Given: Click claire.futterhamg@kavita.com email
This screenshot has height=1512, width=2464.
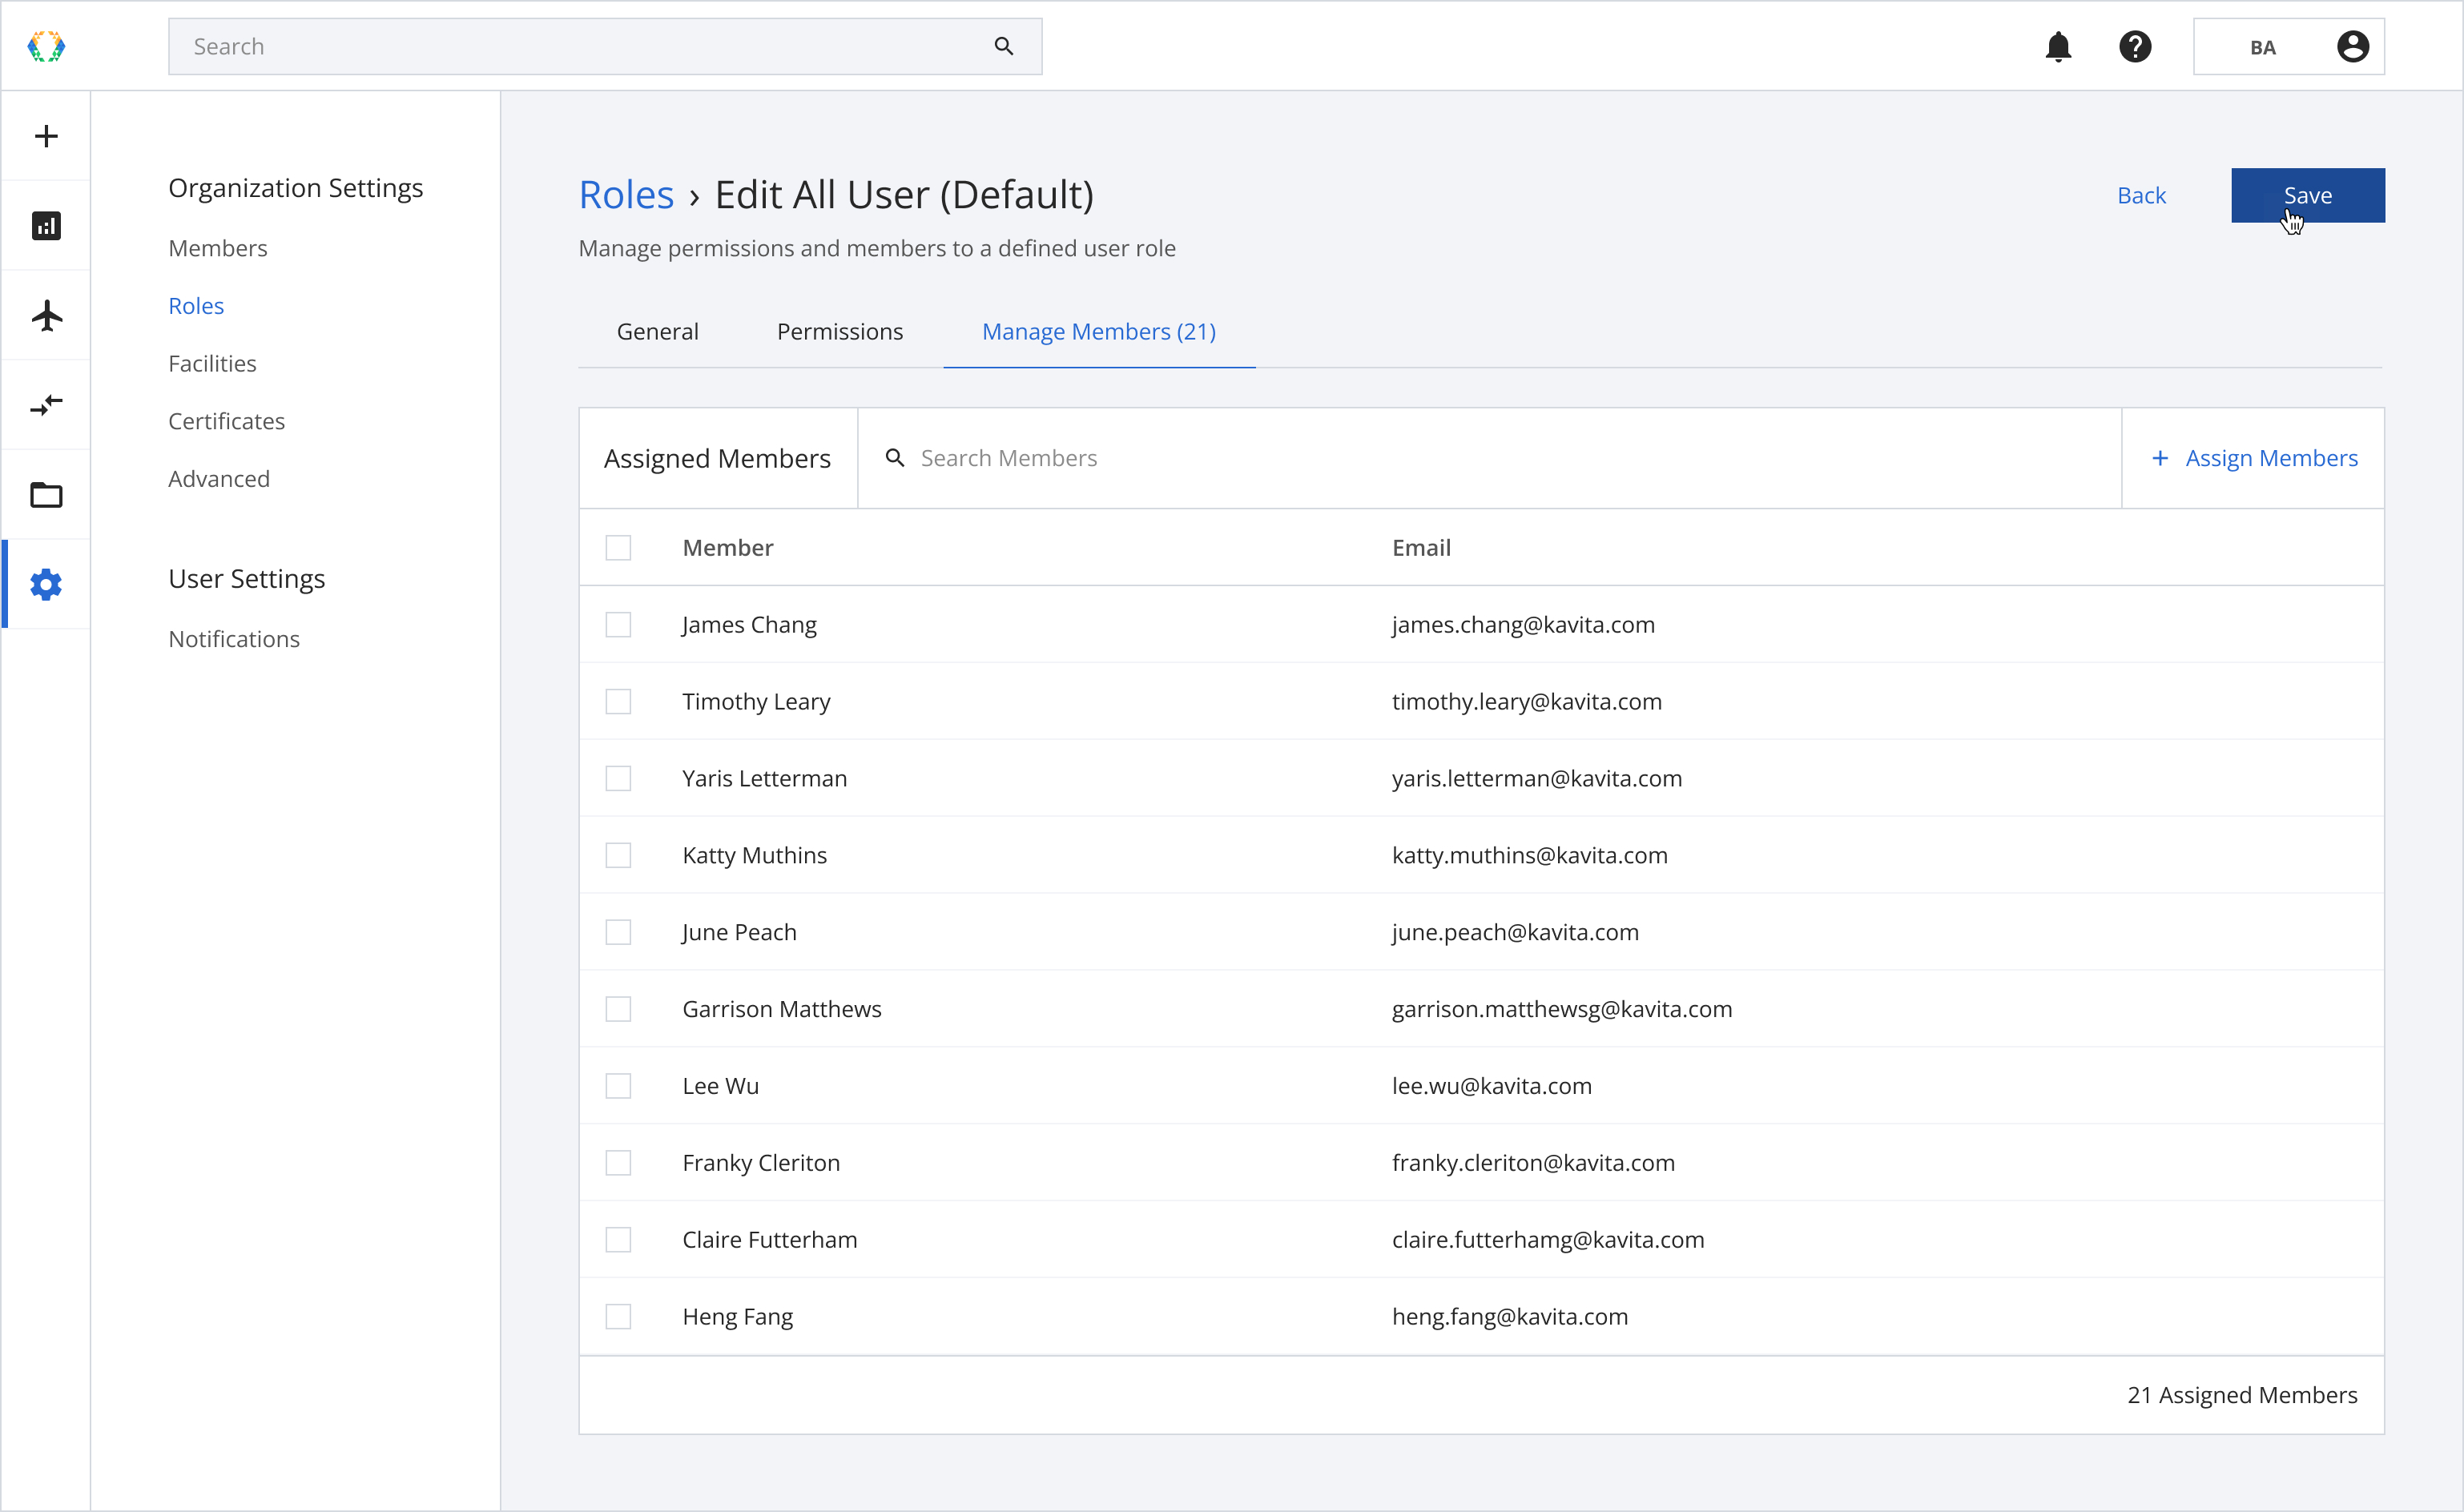Looking at the screenshot, I should (1548, 1240).
